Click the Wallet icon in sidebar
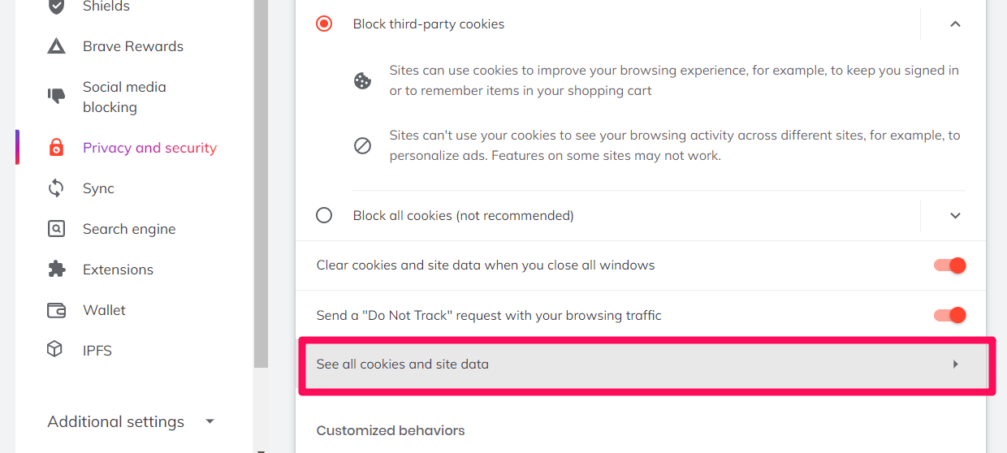 tap(56, 310)
